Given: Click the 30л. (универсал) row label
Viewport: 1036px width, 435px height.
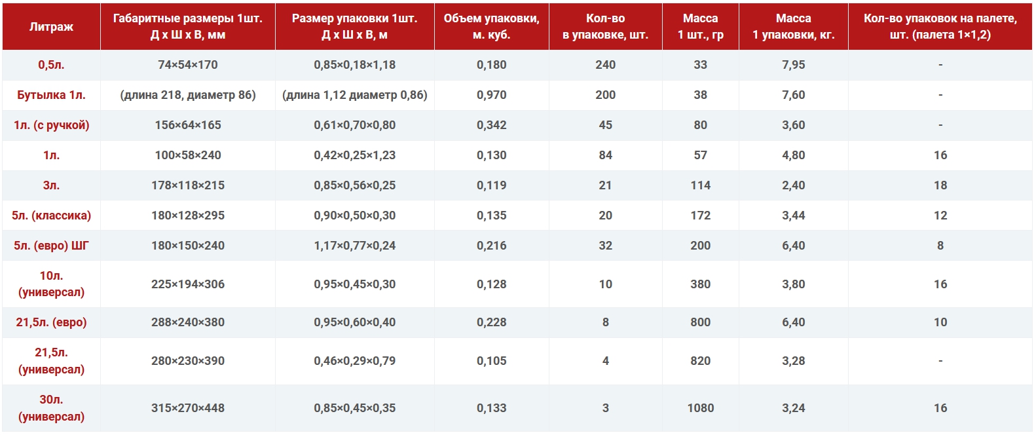Looking at the screenshot, I should pyautogui.click(x=51, y=407).
